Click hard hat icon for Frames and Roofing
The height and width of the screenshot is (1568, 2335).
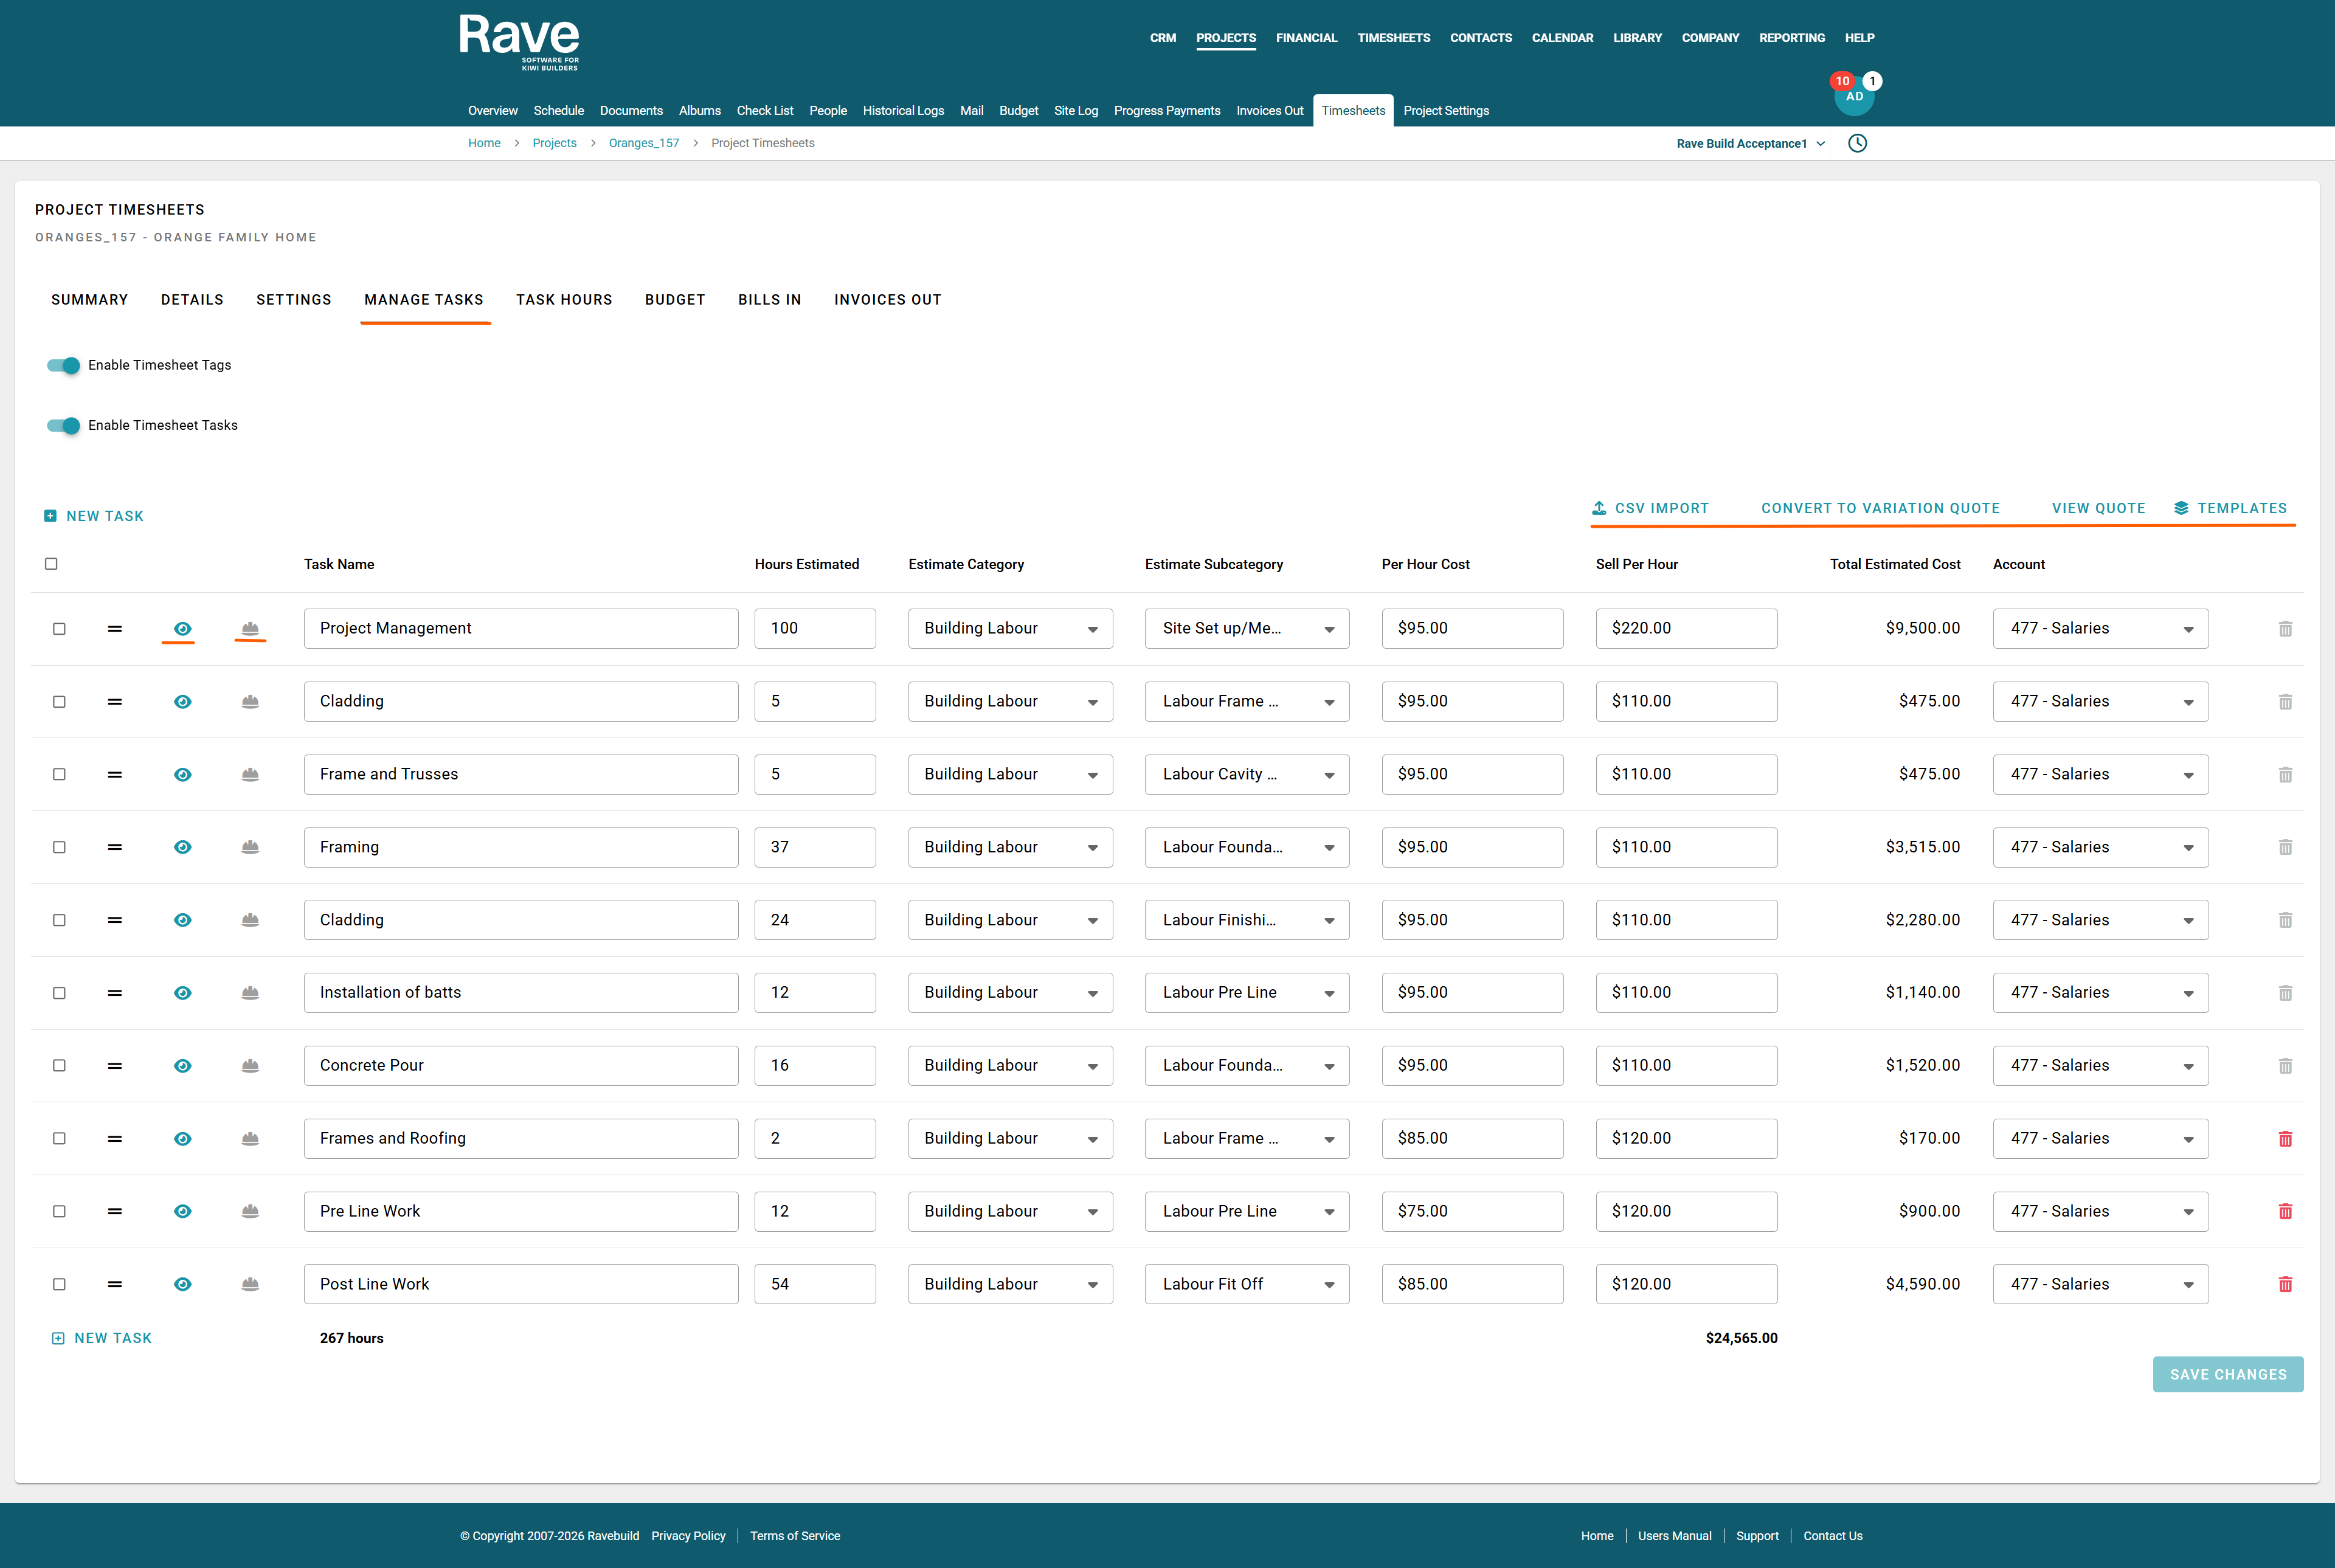click(250, 1138)
